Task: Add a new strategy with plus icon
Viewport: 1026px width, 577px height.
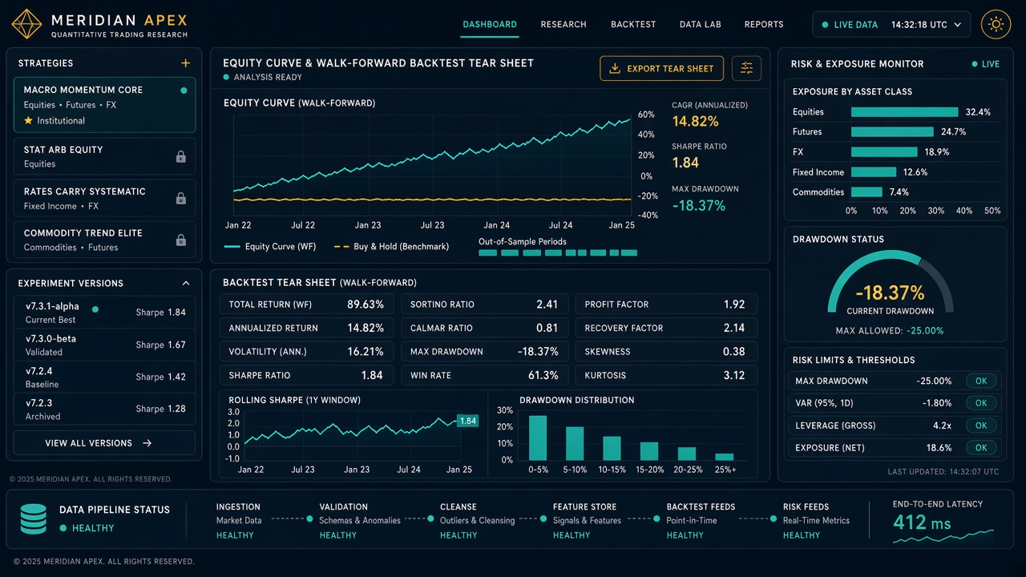Action: coord(186,63)
